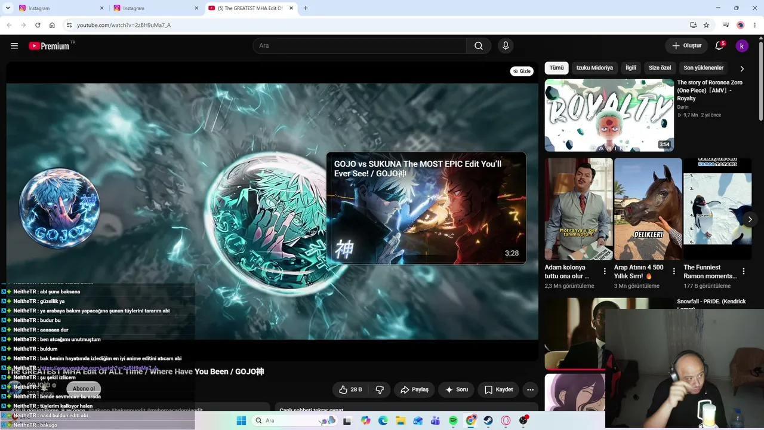Viewport: 764px width, 430px height.
Task: Like the video with thumbs-up
Action: click(x=351, y=389)
